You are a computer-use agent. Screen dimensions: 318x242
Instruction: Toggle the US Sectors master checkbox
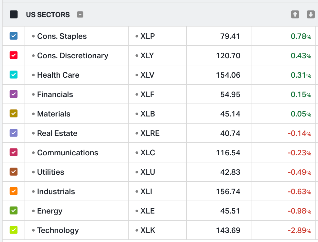point(14,15)
